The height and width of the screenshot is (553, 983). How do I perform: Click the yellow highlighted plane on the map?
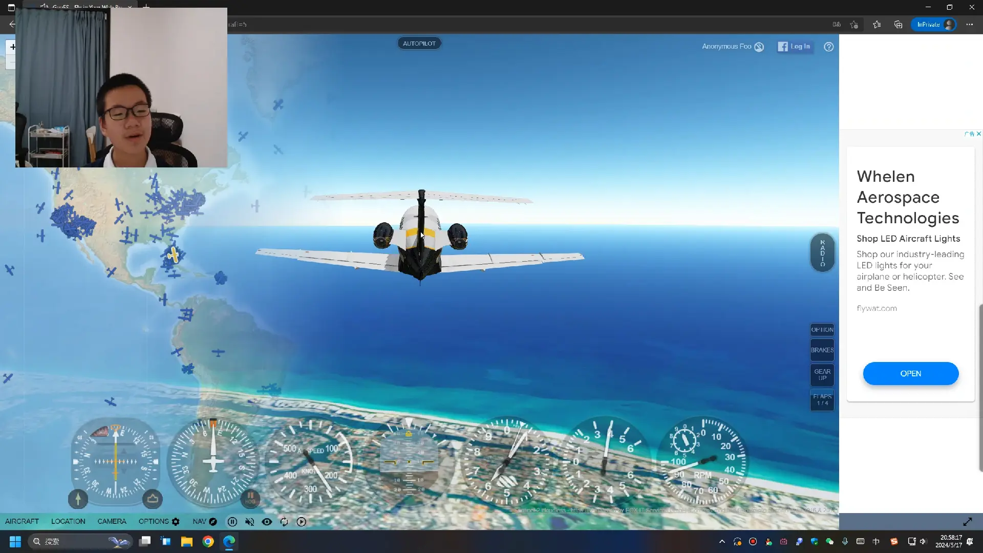(173, 254)
